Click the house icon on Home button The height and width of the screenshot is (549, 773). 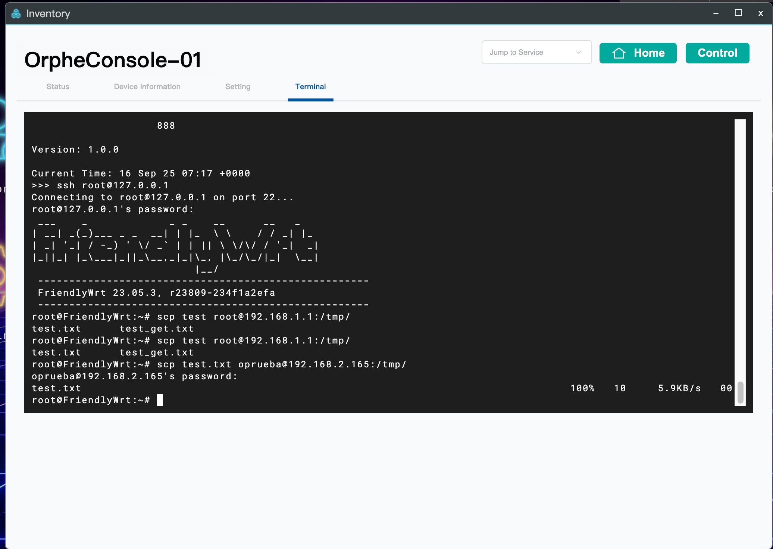(x=619, y=53)
